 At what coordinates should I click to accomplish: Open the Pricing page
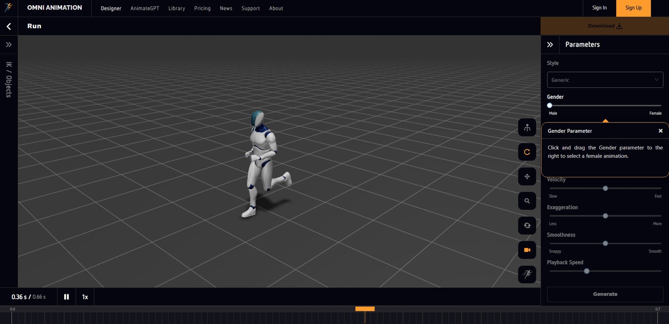point(202,8)
